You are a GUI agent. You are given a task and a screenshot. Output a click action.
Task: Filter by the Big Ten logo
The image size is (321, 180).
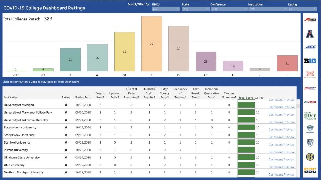(310, 61)
